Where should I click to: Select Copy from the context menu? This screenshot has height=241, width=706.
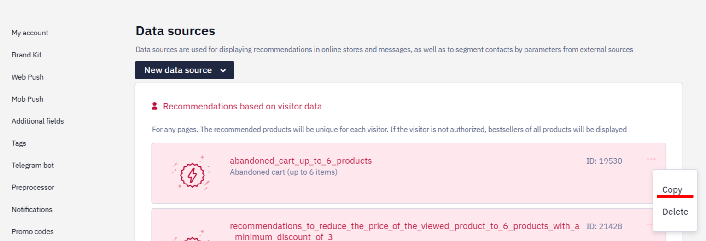672,189
